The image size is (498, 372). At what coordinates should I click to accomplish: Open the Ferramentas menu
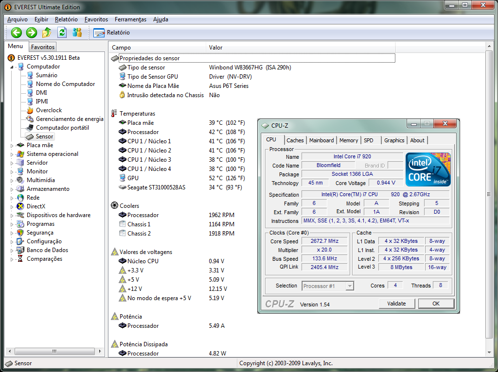pyautogui.click(x=130, y=19)
